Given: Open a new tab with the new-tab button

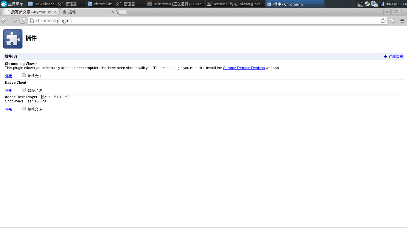Looking at the screenshot, I should click(122, 12).
